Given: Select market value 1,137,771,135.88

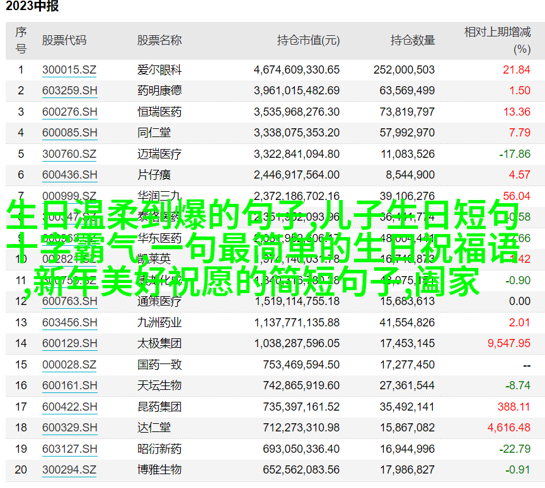Looking at the screenshot, I should point(297,323).
